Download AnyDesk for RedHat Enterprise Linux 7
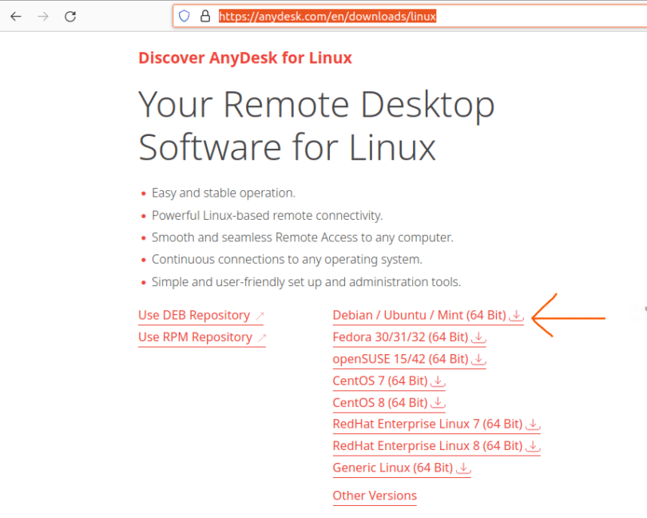This screenshot has height=518, width=647. (x=533, y=424)
